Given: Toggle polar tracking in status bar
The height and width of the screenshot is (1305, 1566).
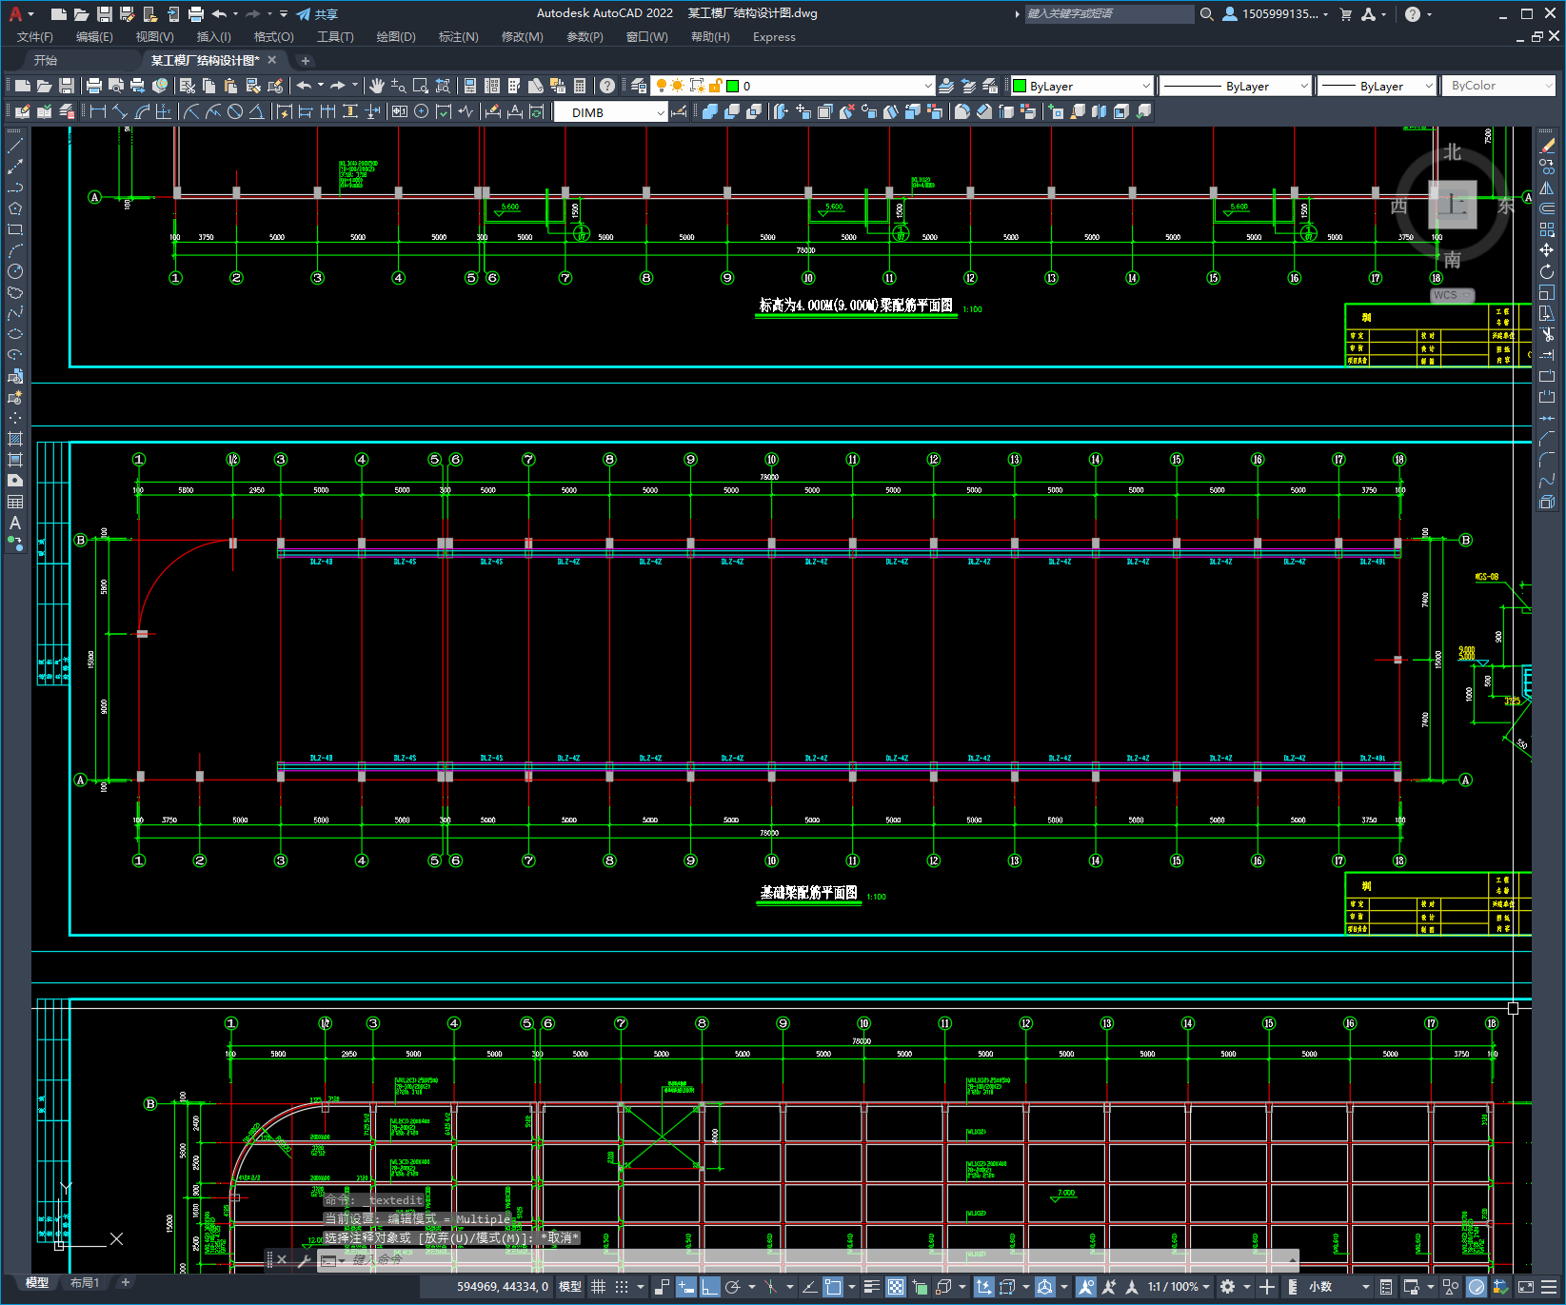Looking at the screenshot, I should [x=733, y=1287].
